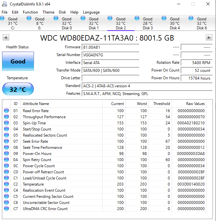216x221 pixels.
Task: Open the Help menu
Action: tap(74, 12)
